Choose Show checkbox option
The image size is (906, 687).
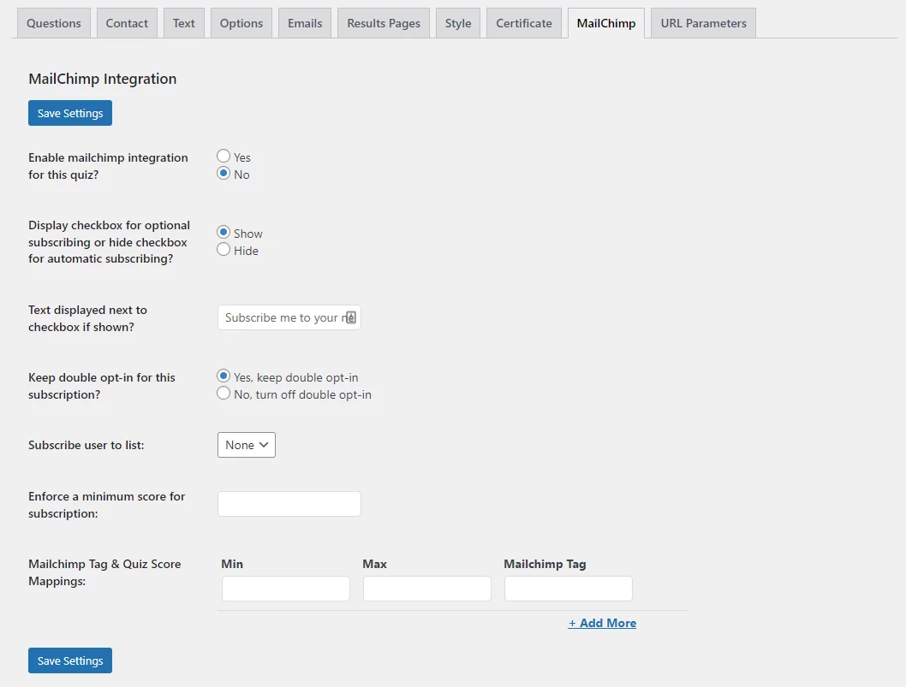(x=224, y=232)
